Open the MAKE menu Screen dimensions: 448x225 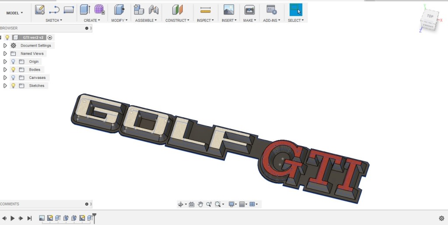tap(249, 20)
